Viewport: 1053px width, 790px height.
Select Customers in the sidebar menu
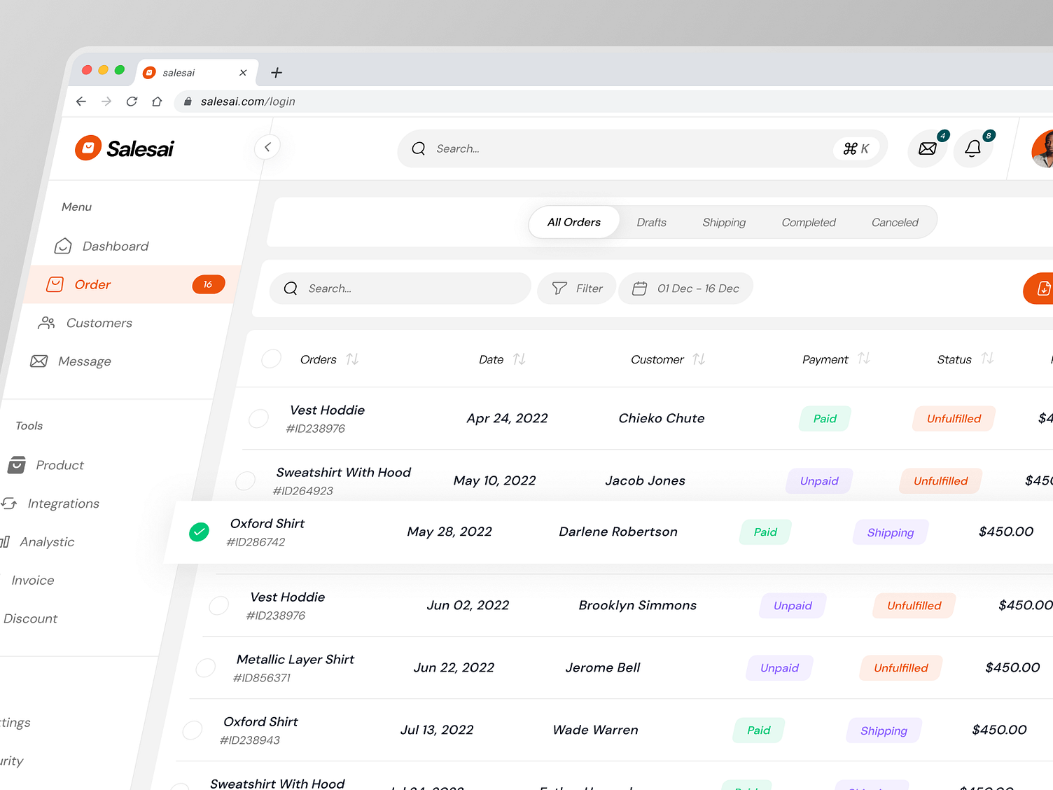[x=99, y=323]
